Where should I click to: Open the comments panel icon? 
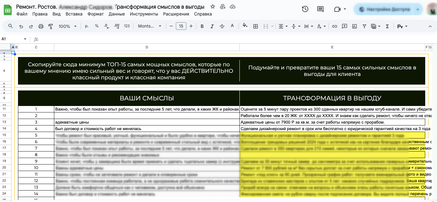pyautogui.click(x=320, y=9)
